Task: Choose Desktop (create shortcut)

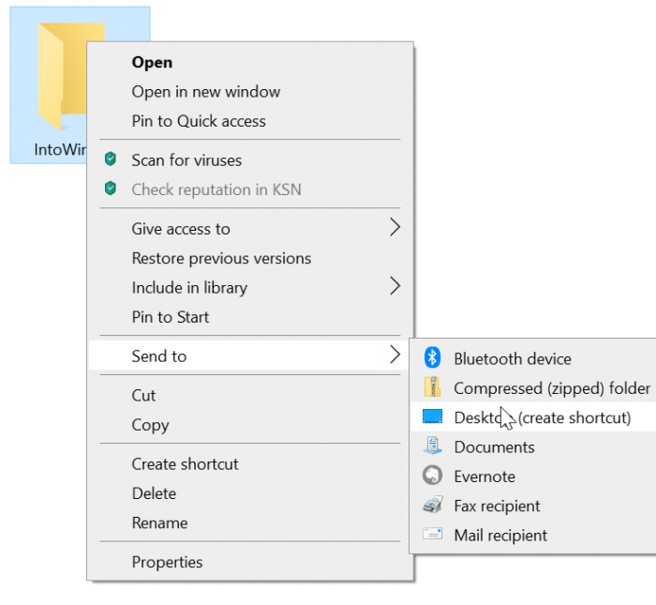Action: click(533, 417)
